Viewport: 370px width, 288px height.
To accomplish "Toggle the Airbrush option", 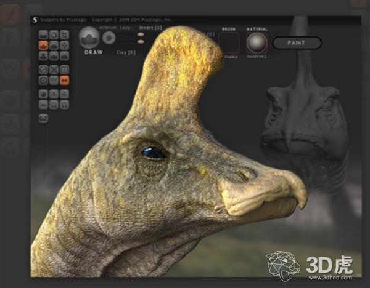I will click(108, 28).
